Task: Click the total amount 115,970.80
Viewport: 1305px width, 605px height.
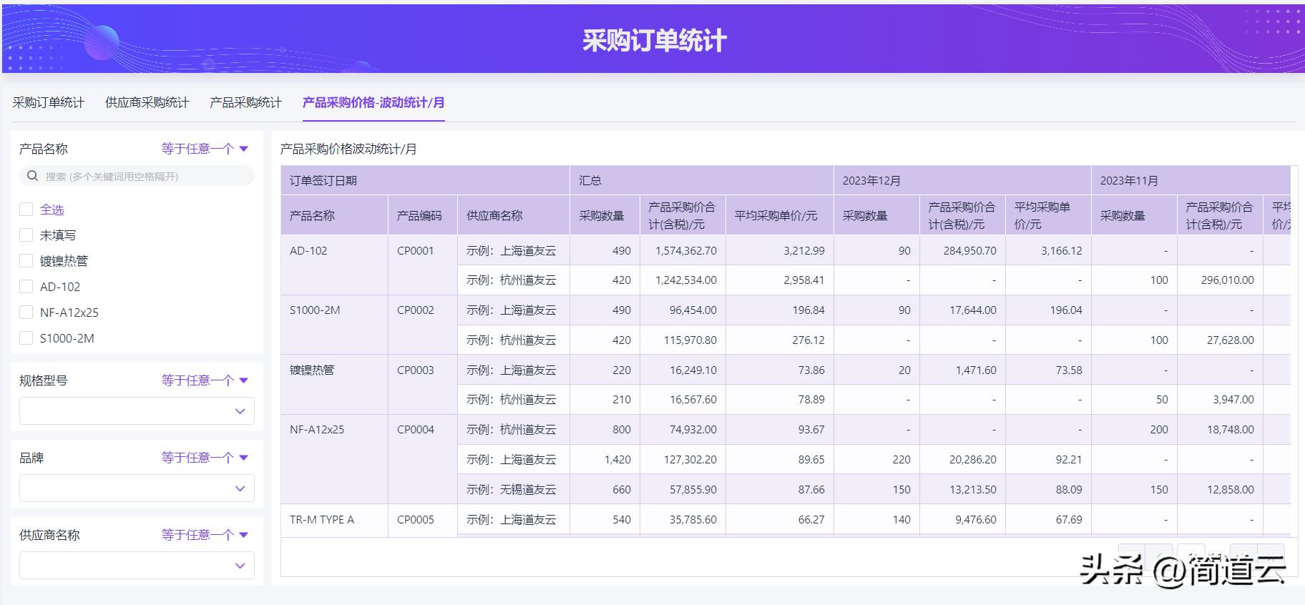Action: pos(690,340)
